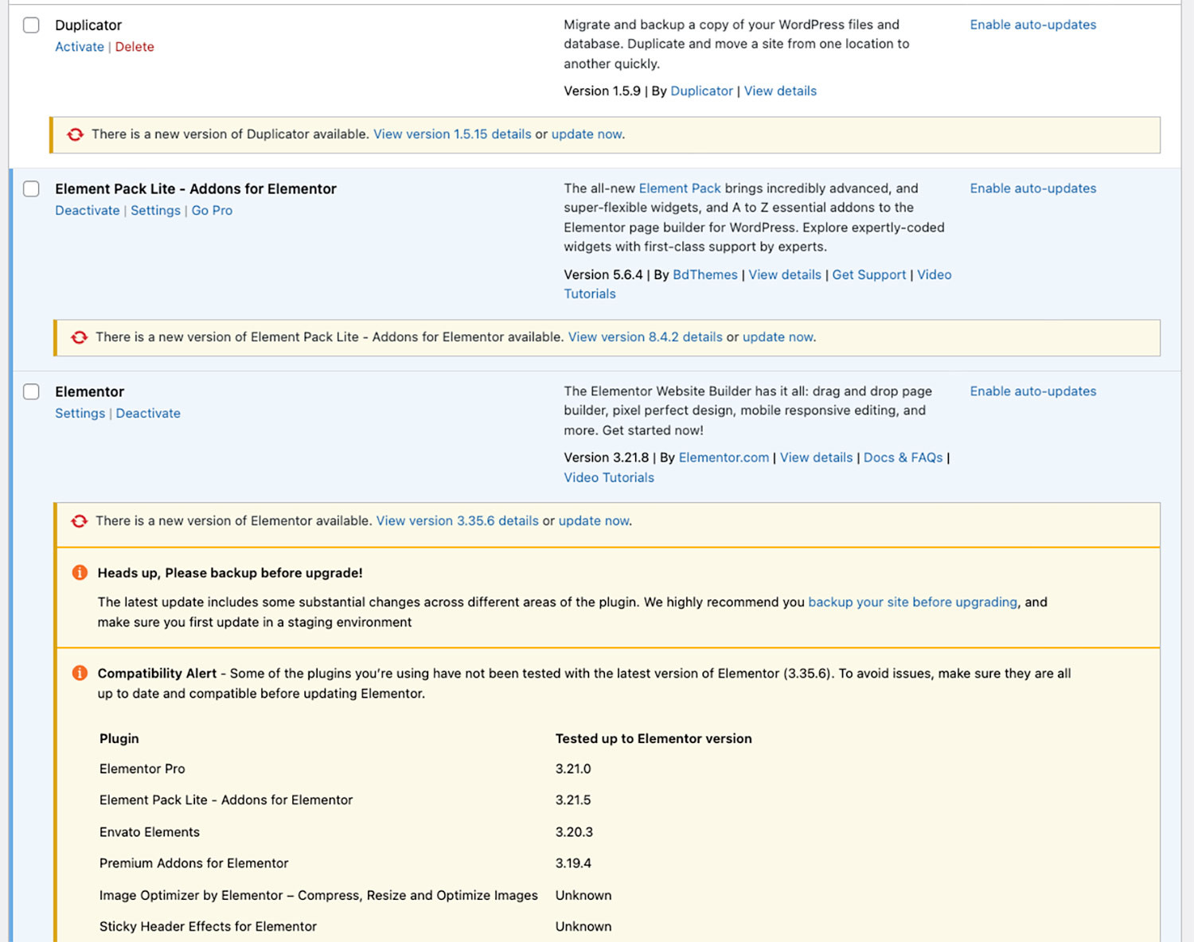
Task: Click the info icon beside Heads up backup warning
Action: tap(80, 572)
